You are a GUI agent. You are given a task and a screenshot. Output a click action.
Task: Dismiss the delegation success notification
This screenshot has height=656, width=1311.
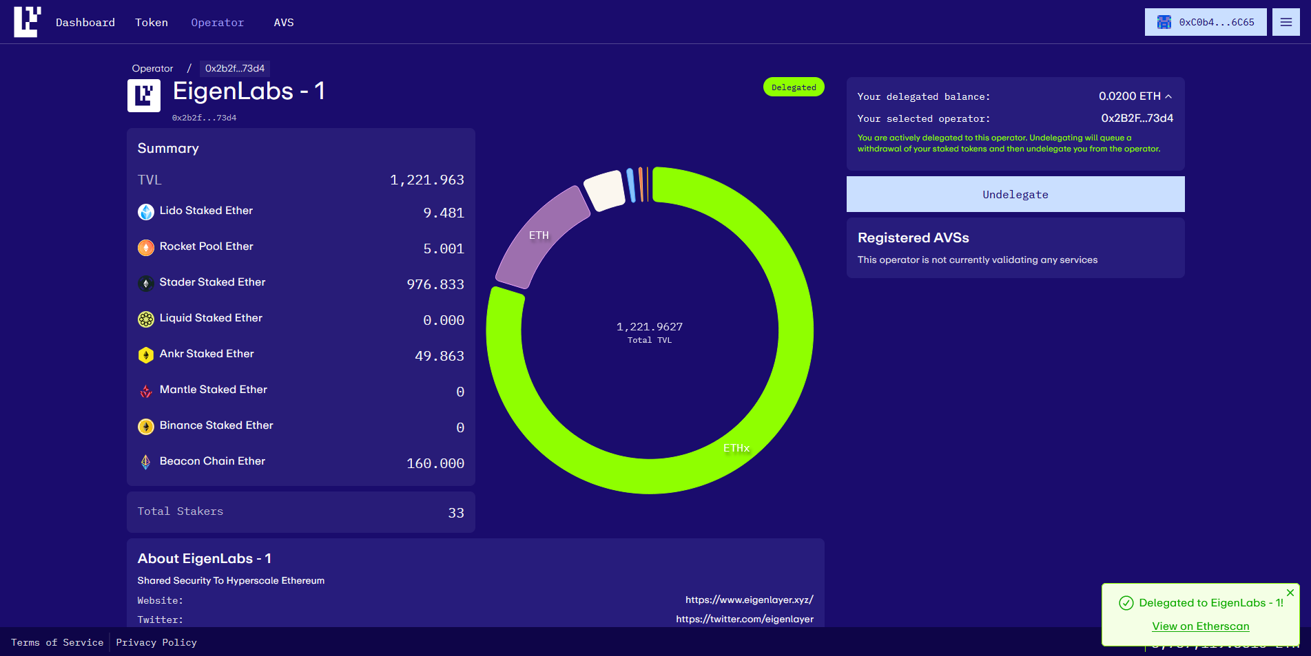[x=1290, y=593]
